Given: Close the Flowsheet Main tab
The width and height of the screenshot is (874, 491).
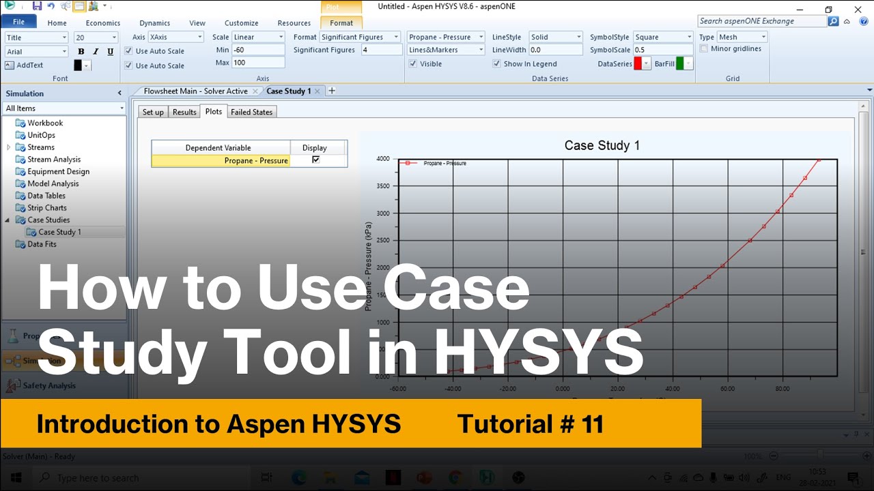Looking at the screenshot, I should click(x=255, y=91).
